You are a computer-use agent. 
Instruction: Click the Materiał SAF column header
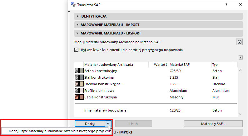(x=190, y=65)
